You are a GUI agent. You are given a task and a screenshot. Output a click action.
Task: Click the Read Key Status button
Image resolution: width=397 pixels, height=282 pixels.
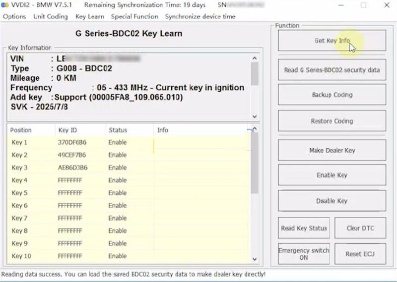pyautogui.click(x=304, y=228)
